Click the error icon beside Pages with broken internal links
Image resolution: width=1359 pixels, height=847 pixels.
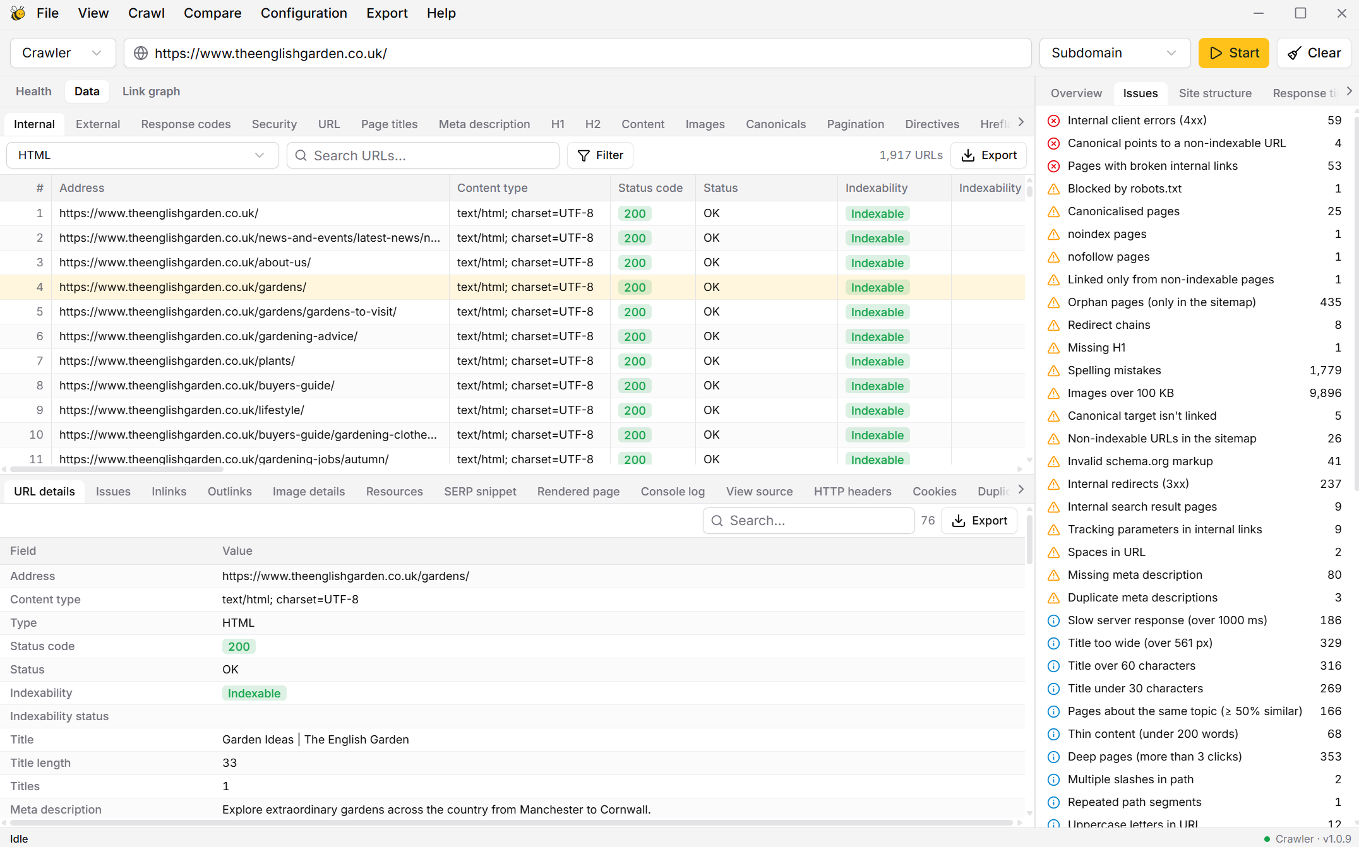tap(1053, 166)
